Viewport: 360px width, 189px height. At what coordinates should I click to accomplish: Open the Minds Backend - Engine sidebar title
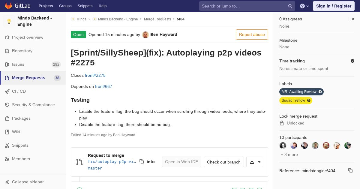[x=34, y=21]
